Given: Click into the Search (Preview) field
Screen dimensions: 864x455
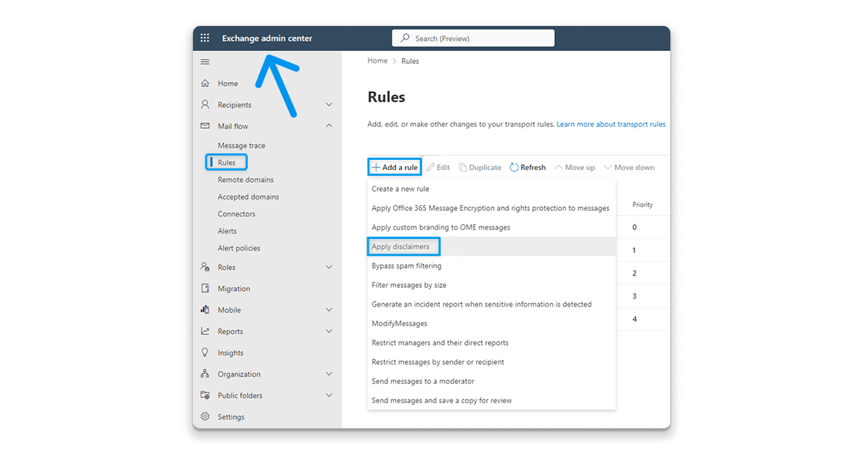Looking at the screenshot, I should coord(473,38).
